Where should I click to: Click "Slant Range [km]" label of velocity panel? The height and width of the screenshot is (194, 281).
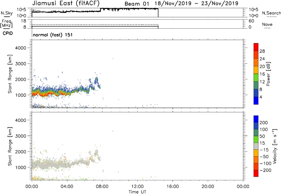[x=9, y=146]
